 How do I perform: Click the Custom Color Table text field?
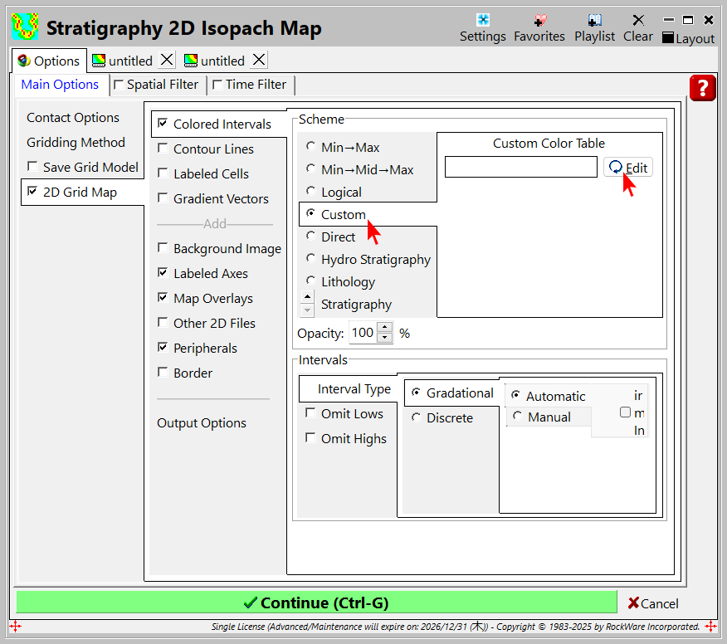(x=520, y=168)
